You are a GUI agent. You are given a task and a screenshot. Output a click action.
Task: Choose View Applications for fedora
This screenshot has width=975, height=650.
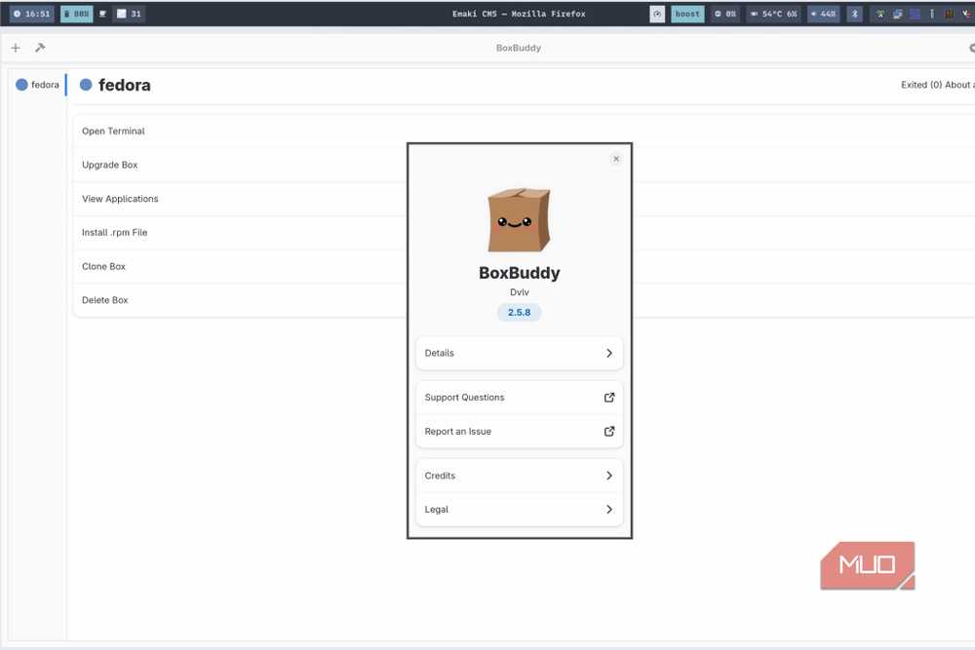click(x=120, y=199)
